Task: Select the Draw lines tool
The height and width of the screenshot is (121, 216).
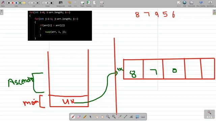Action: [x=126, y=117]
